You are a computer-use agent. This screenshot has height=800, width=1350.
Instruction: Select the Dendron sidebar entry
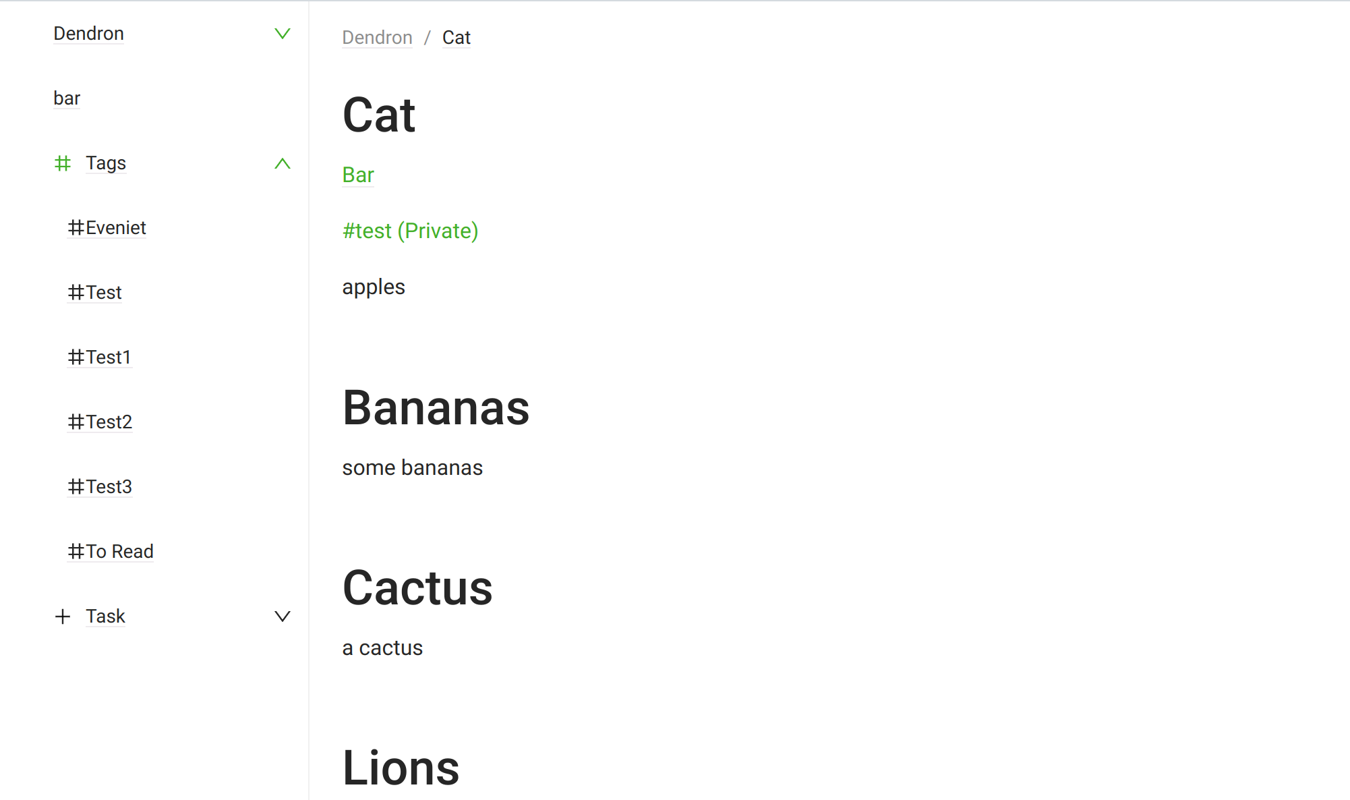(x=88, y=34)
